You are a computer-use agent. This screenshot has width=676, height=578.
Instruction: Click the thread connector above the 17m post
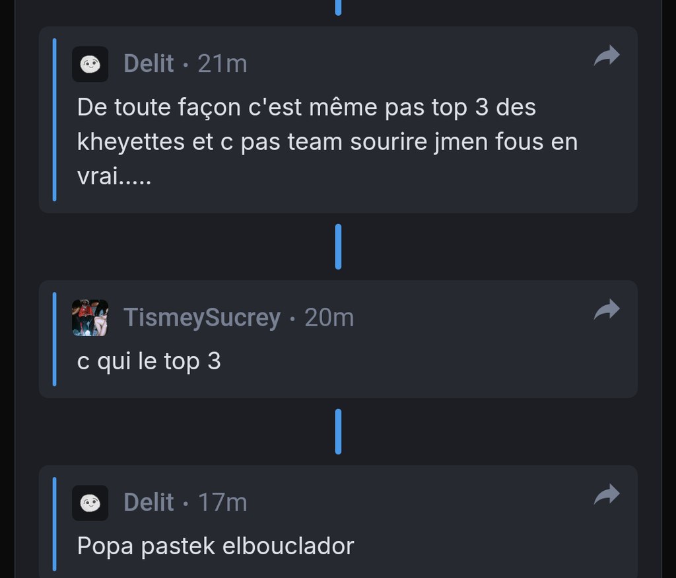point(338,431)
